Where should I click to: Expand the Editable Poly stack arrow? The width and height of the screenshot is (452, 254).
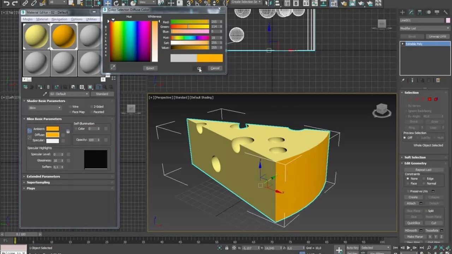(x=403, y=44)
